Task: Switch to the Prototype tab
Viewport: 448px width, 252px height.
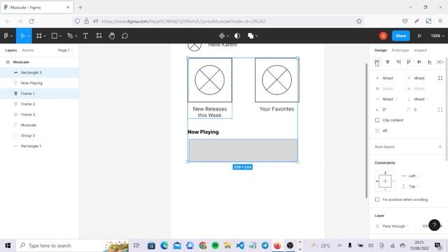Action: [400, 50]
